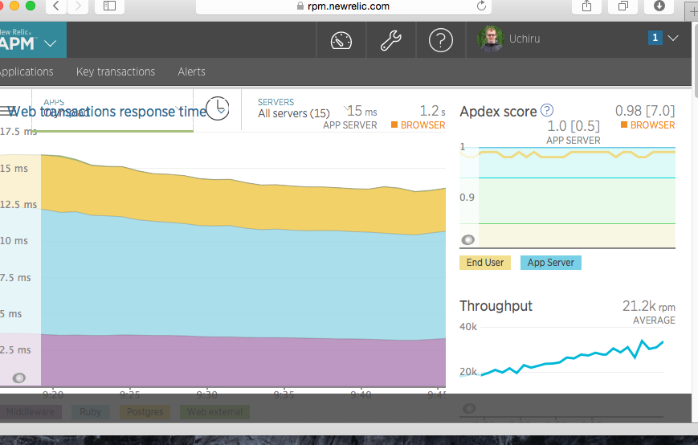Expand the account menu chevron beside badge
This screenshot has height=445, width=698.
(673, 39)
